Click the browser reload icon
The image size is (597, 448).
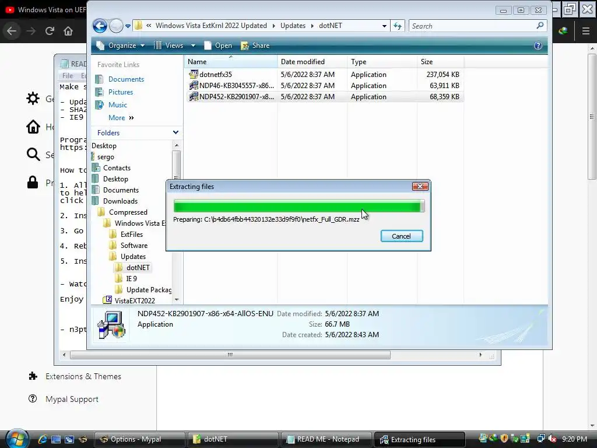click(x=50, y=31)
